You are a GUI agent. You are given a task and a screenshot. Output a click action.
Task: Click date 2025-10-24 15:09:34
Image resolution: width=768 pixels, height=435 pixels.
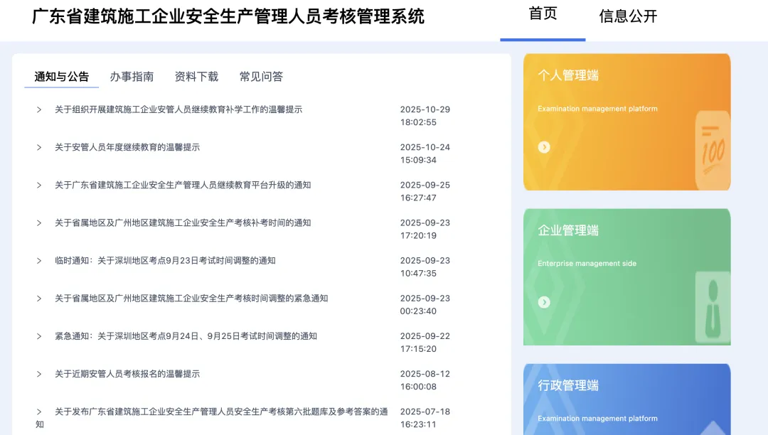tap(425, 154)
